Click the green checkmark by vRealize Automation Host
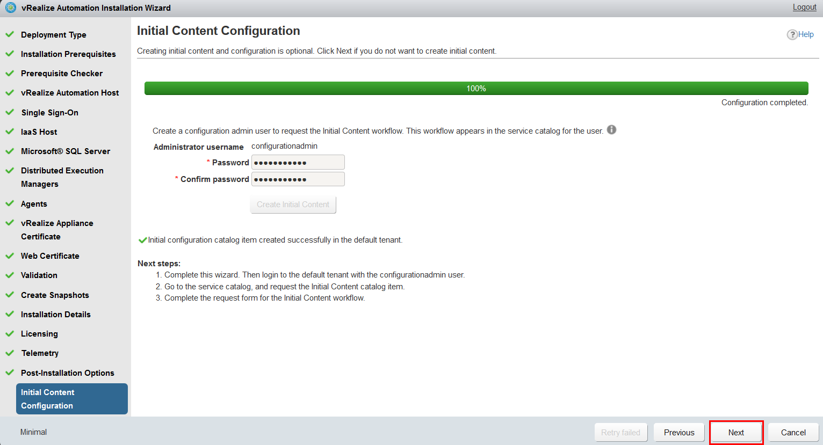 10,92
